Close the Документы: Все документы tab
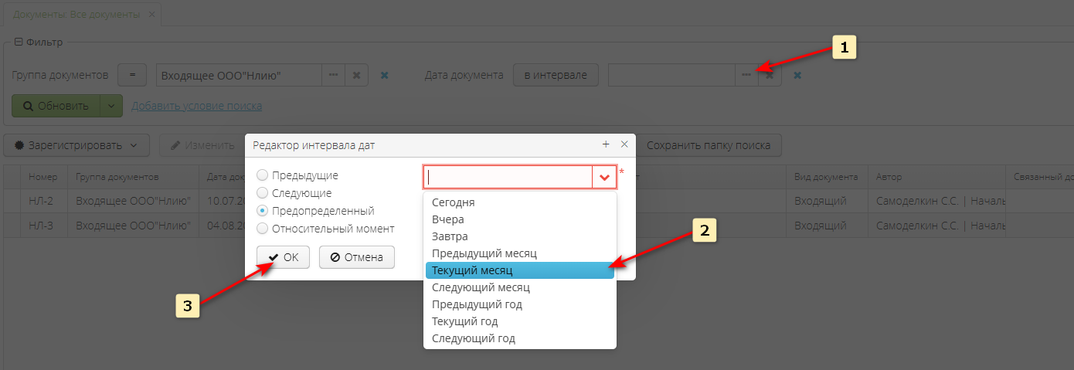This screenshot has height=370, width=1074. click(151, 15)
